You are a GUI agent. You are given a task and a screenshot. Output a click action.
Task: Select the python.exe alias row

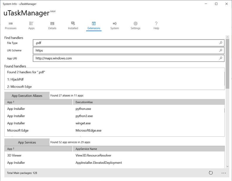pos(114,109)
